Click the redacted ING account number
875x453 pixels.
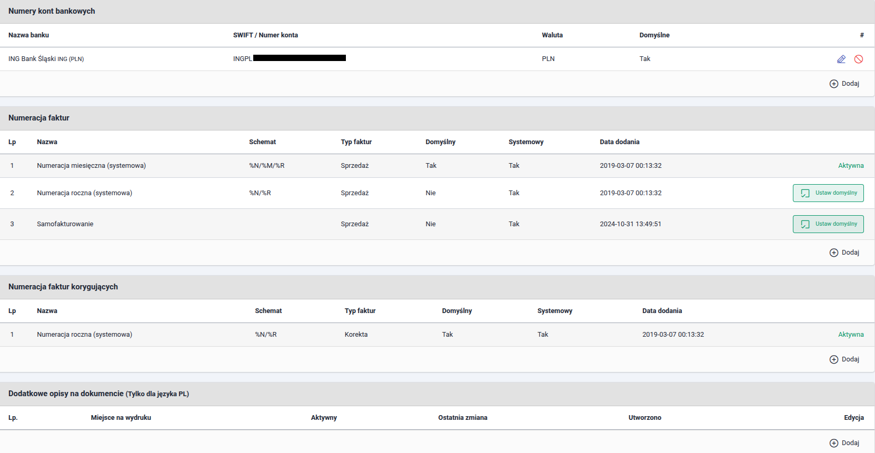pyautogui.click(x=299, y=58)
